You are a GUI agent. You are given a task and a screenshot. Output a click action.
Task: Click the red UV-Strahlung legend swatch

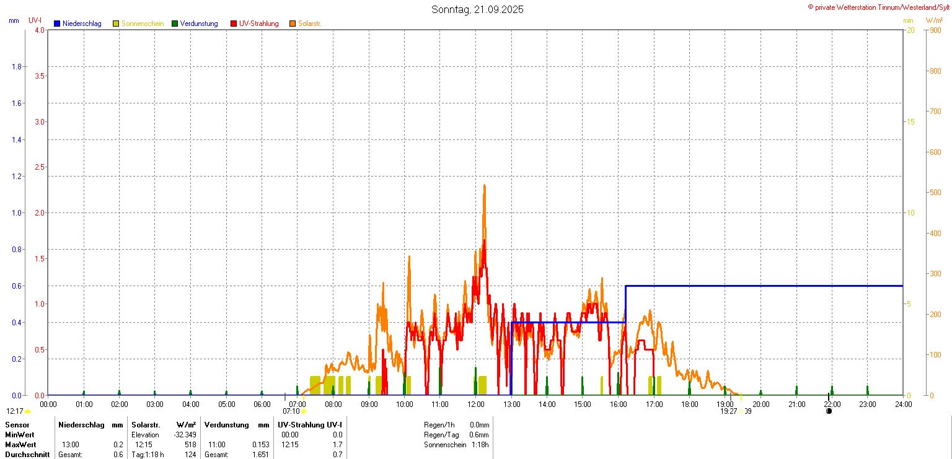234,24
